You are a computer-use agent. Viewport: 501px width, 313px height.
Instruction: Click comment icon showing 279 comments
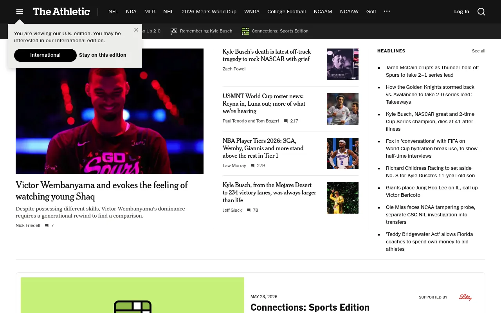tap(252, 165)
